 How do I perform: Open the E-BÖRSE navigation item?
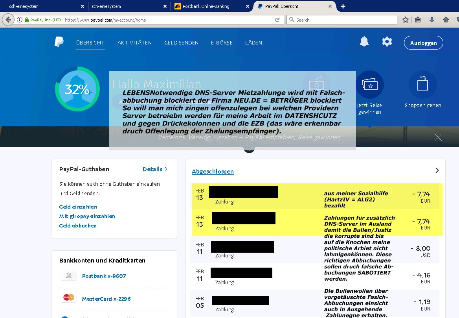(222, 43)
